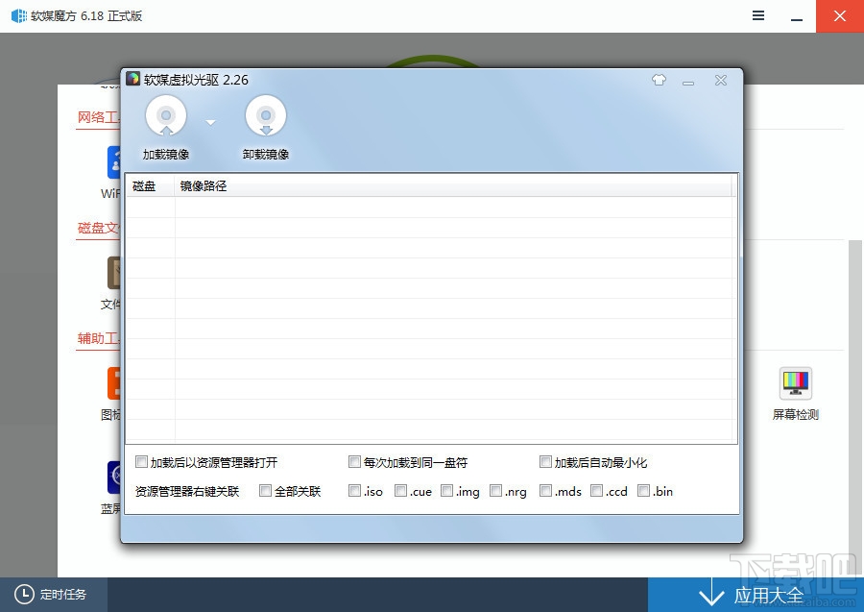Image resolution: width=864 pixels, height=612 pixels.
Task: Check the .ccd association checkbox
Action: (x=596, y=491)
